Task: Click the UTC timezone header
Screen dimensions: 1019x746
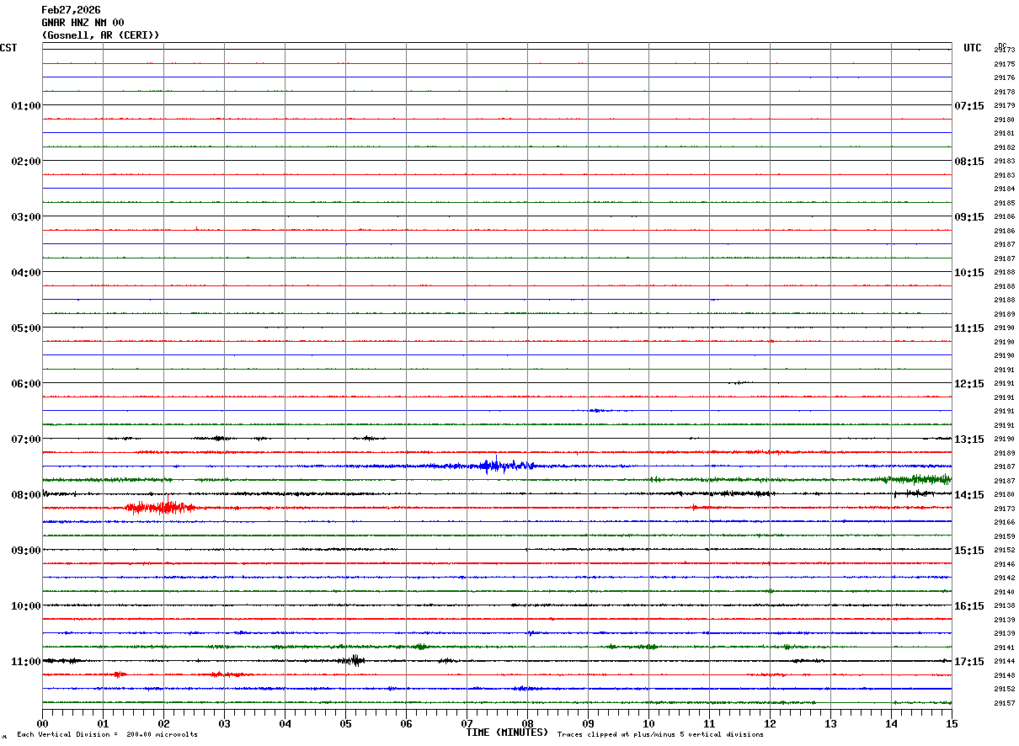Action: 973,48
